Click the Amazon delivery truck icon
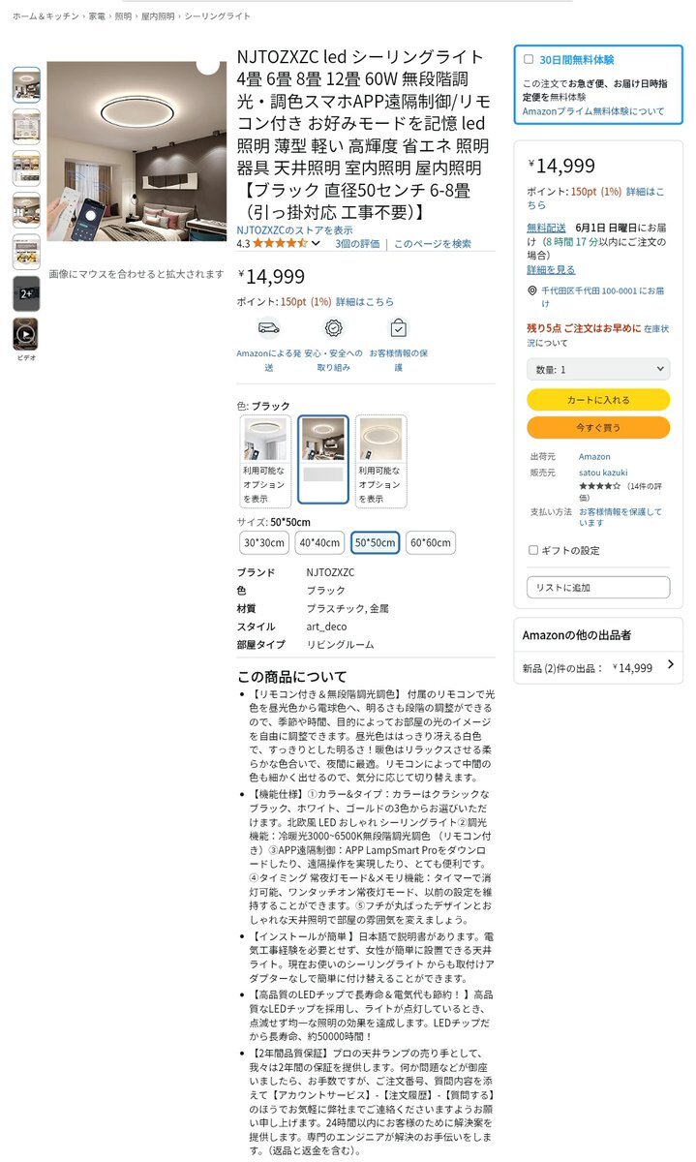Screen dimensions: 696x1162 tap(268, 328)
